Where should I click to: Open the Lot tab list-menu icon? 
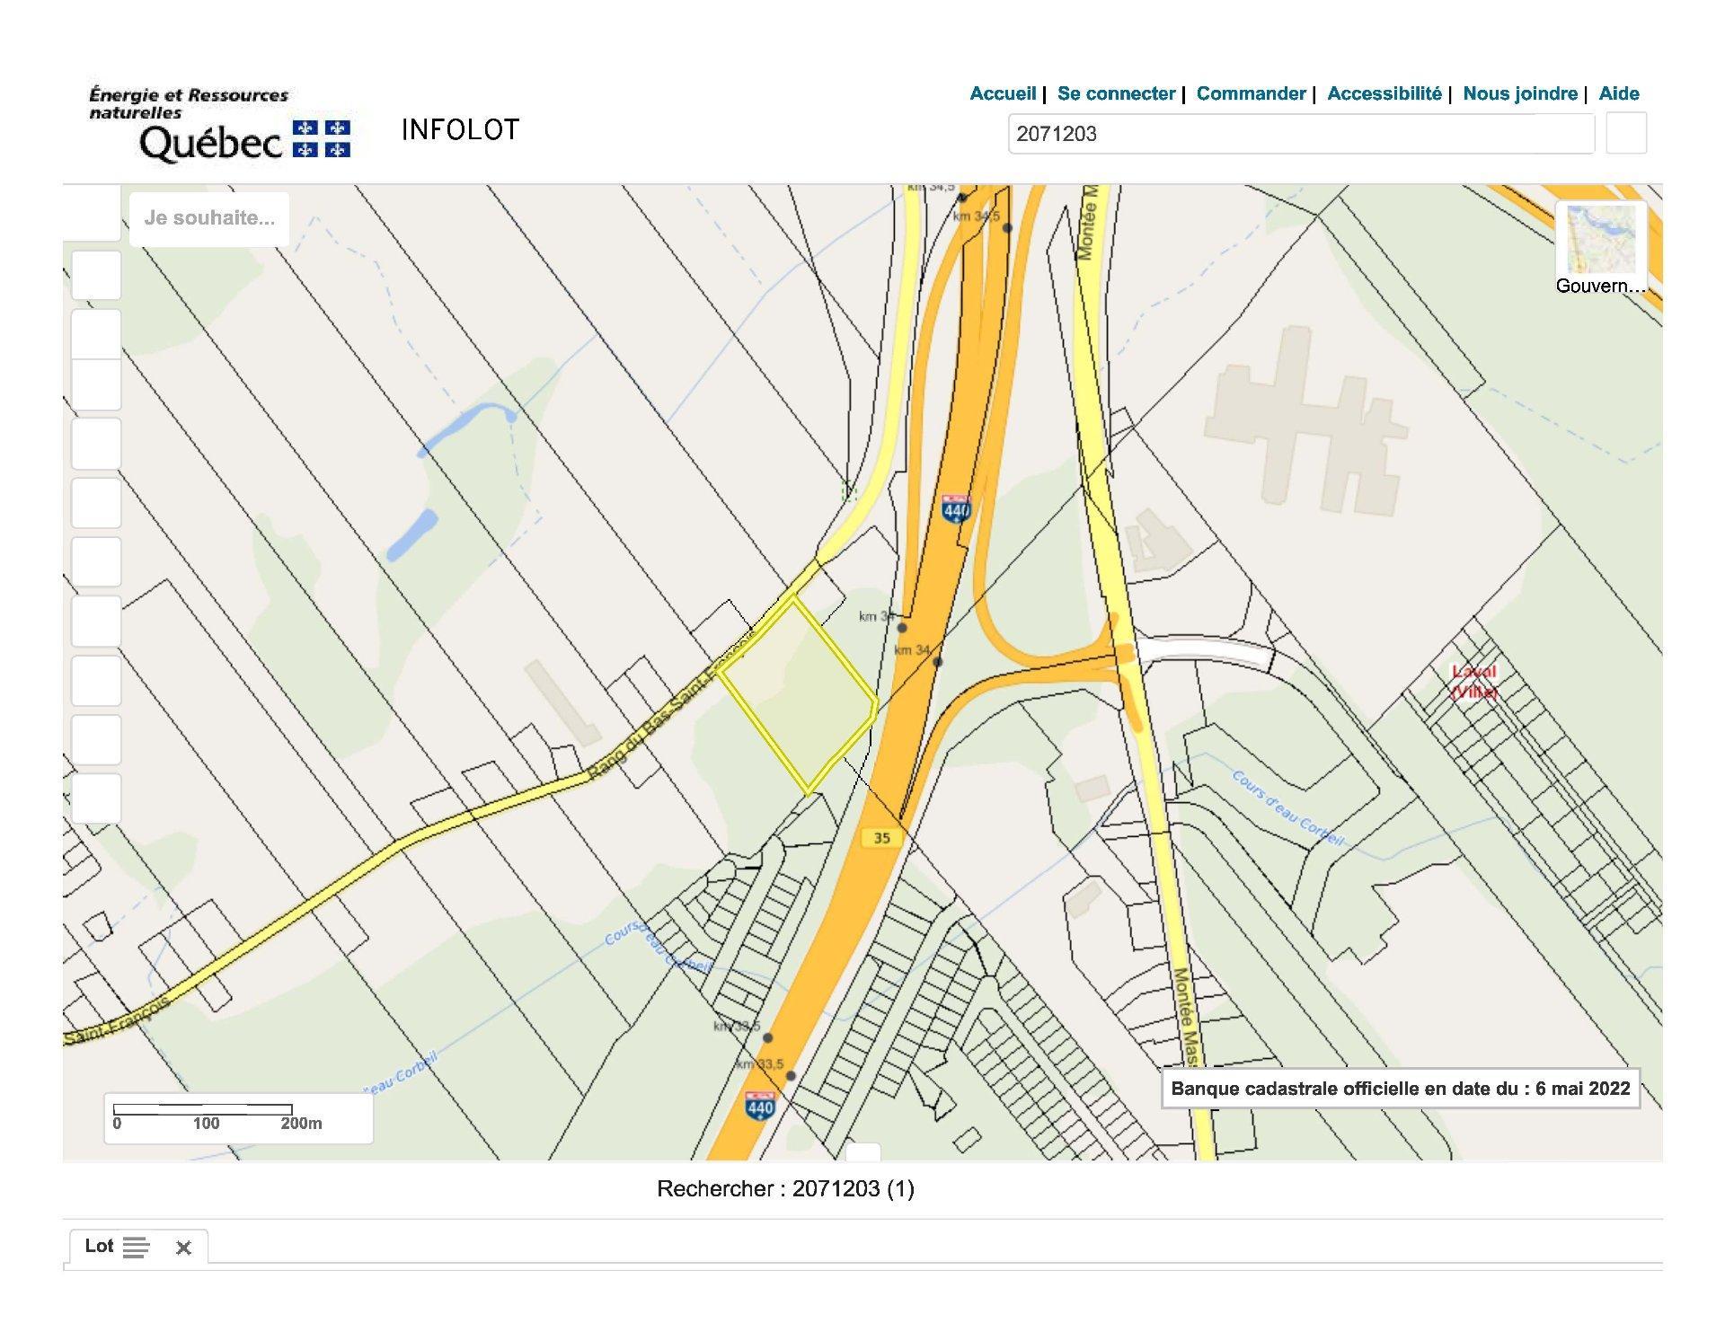(x=136, y=1248)
